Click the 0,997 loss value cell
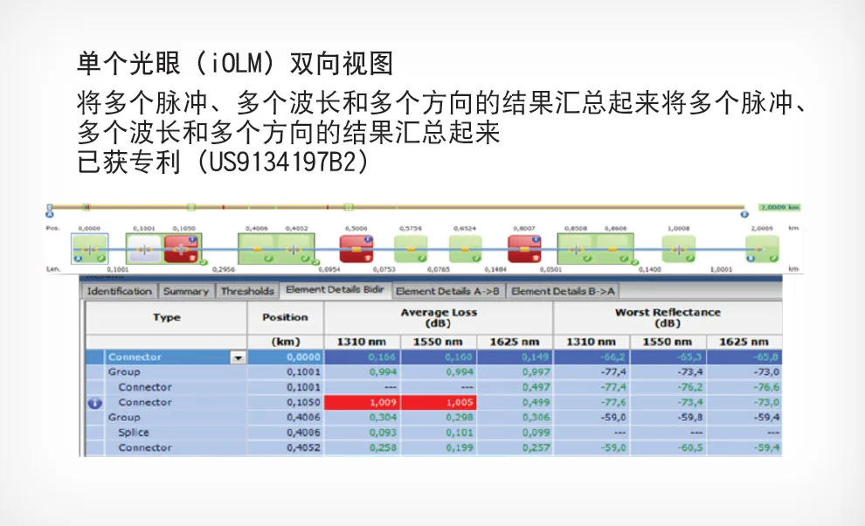 [516, 372]
